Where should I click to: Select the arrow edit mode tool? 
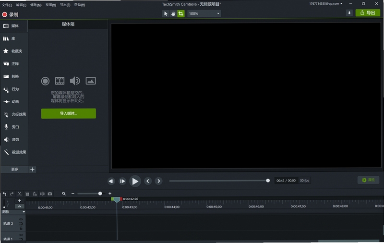point(166,14)
